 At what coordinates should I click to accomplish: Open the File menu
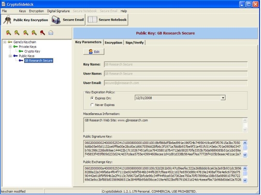click(4, 11)
